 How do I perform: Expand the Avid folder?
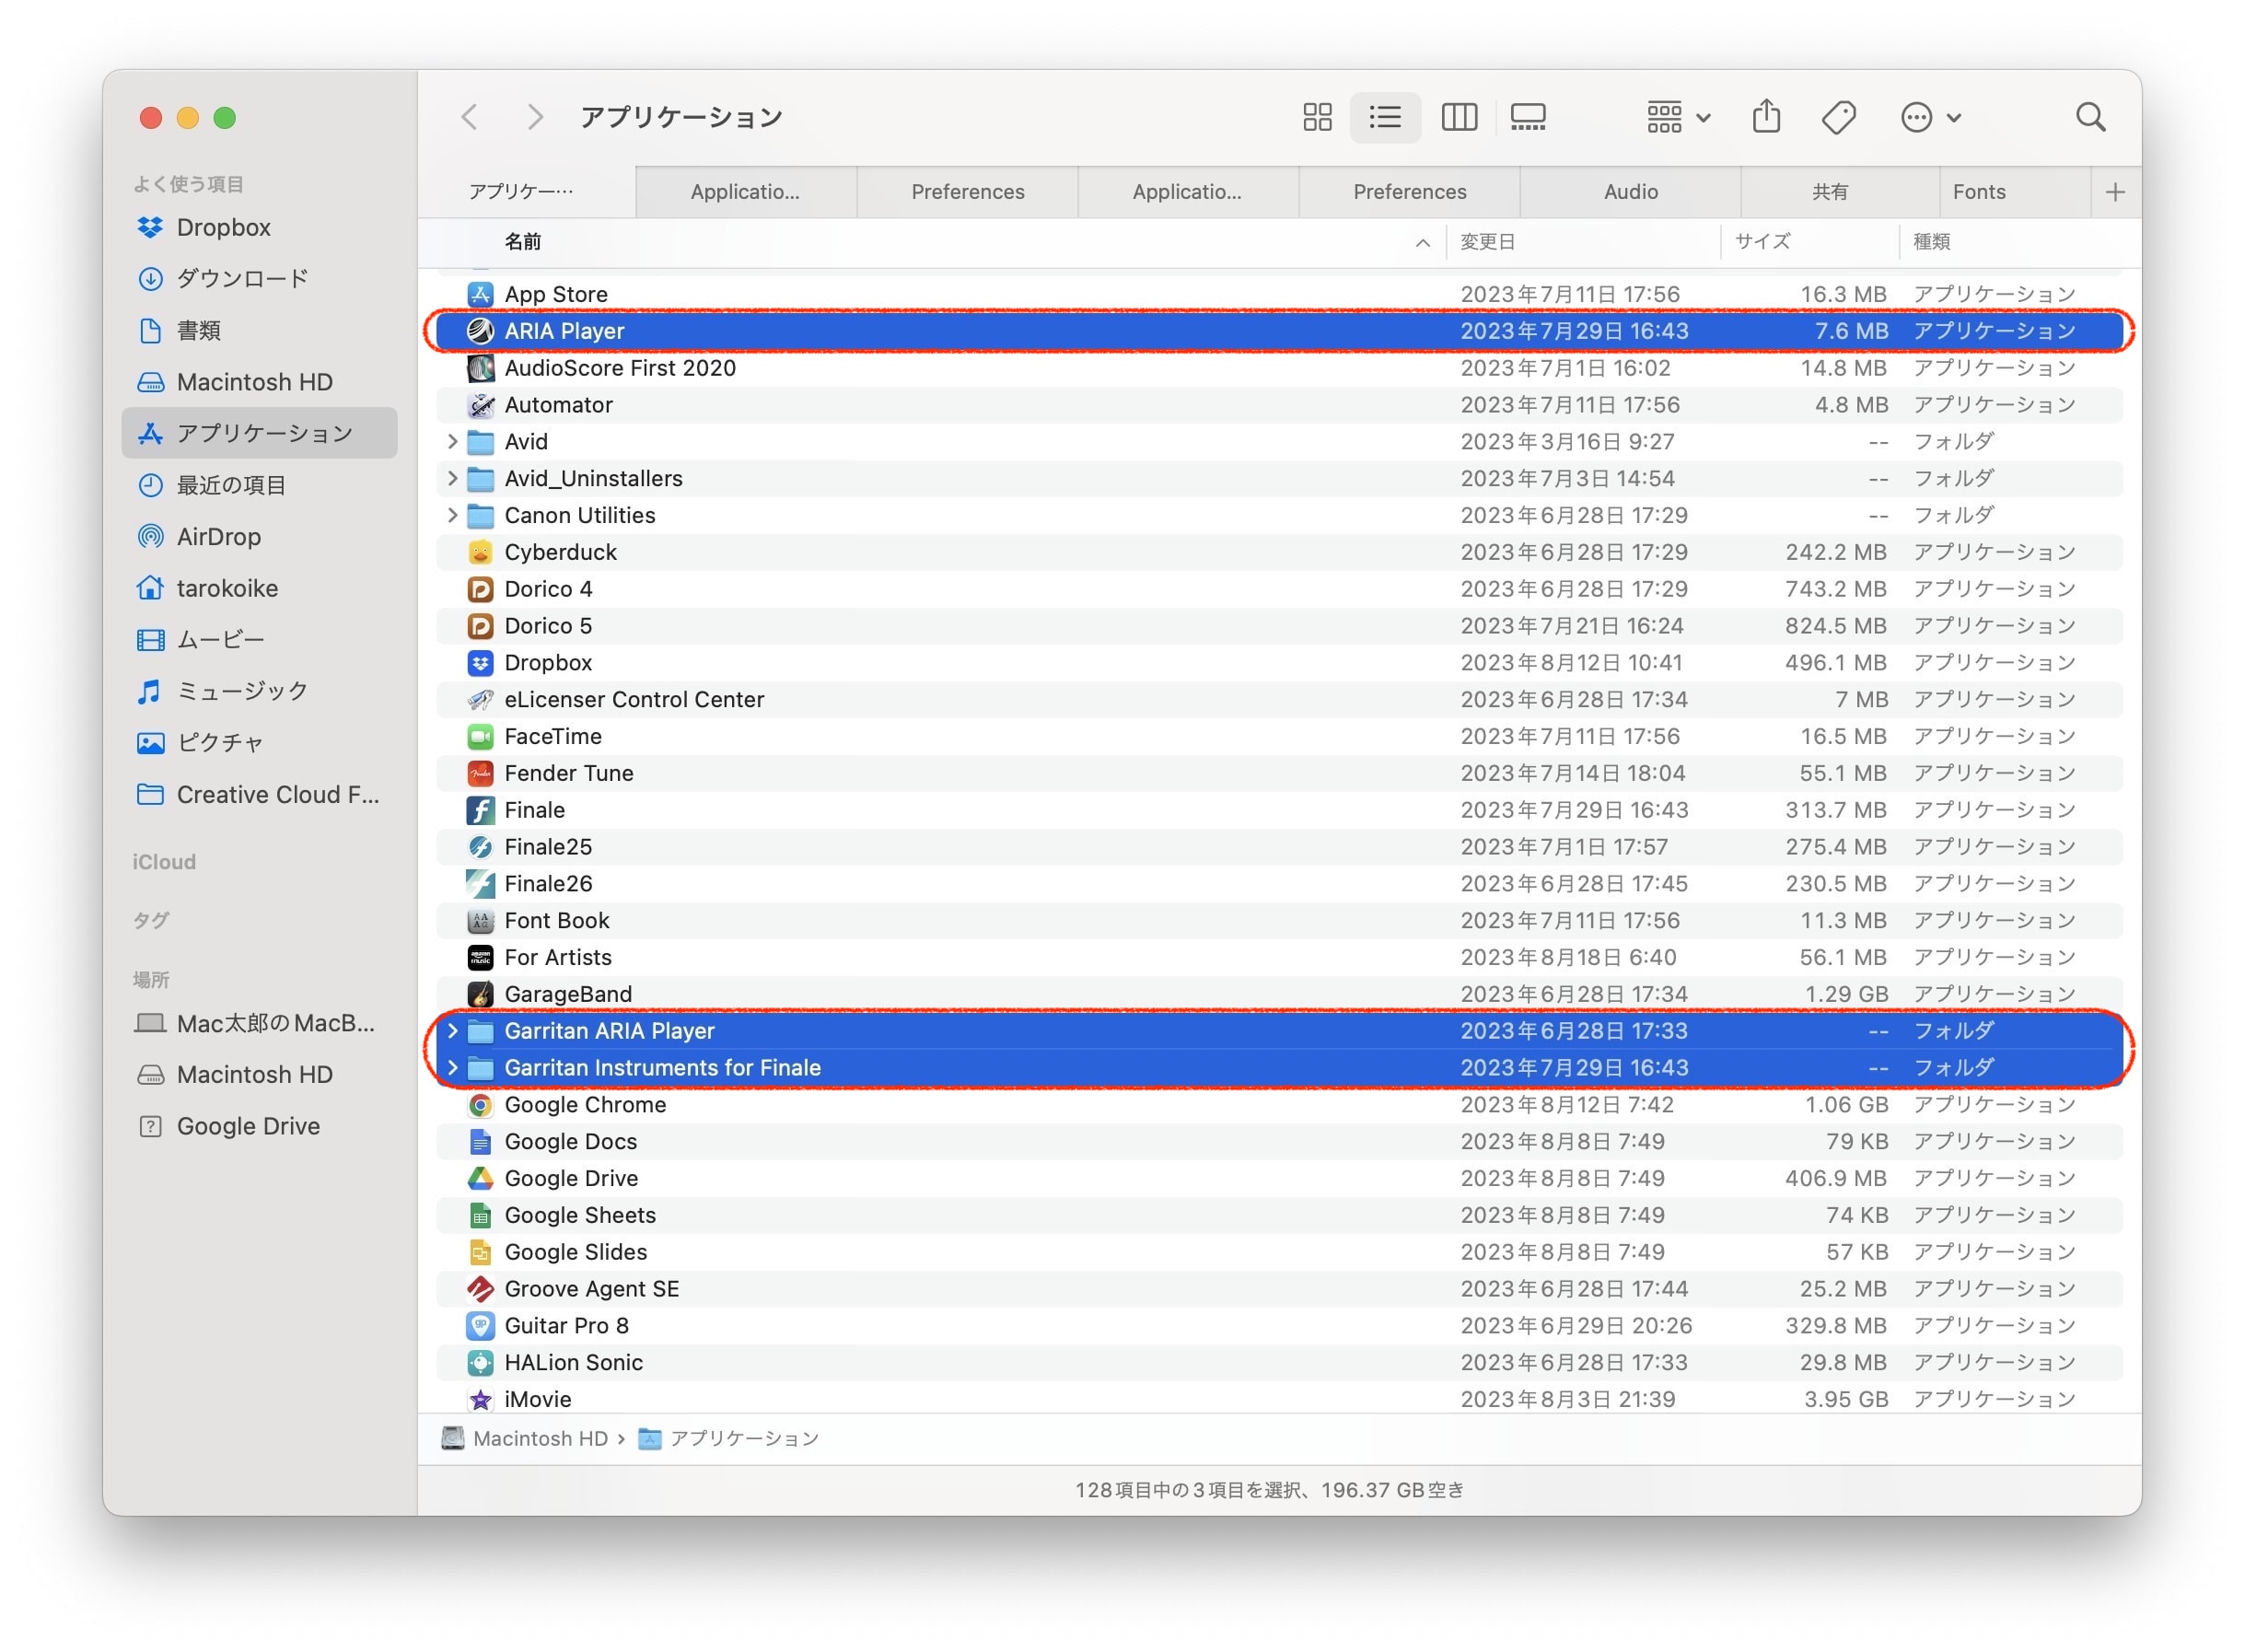452,442
